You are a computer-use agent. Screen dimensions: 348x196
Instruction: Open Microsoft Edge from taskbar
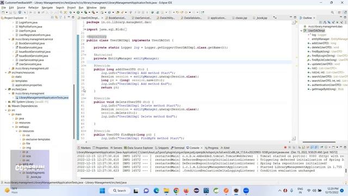click(x=156, y=191)
